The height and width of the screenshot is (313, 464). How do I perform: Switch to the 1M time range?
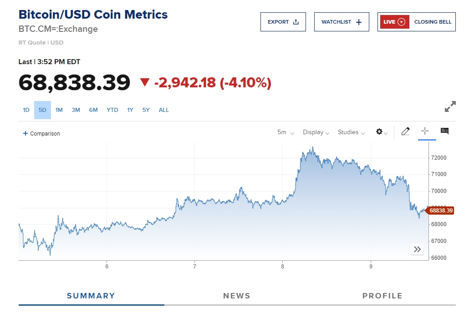pyautogui.click(x=59, y=110)
